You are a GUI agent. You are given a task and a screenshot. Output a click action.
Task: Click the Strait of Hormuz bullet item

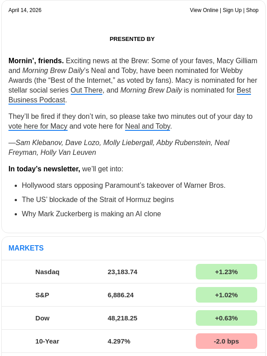tap(97, 200)
